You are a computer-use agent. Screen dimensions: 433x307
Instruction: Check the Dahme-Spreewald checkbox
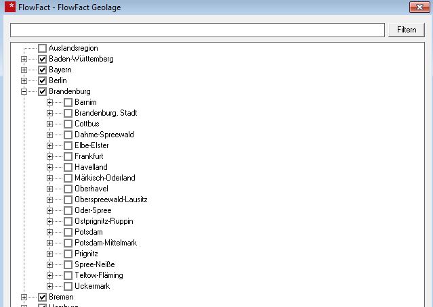click(x=68, y=135)
